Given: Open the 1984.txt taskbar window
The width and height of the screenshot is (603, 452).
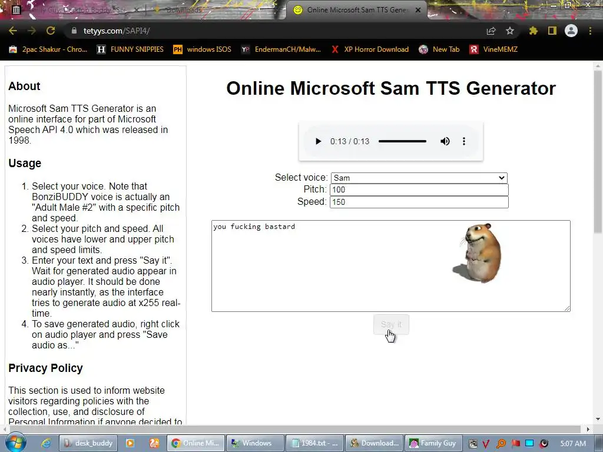Looking at the screenshot, I should point(314,443).
